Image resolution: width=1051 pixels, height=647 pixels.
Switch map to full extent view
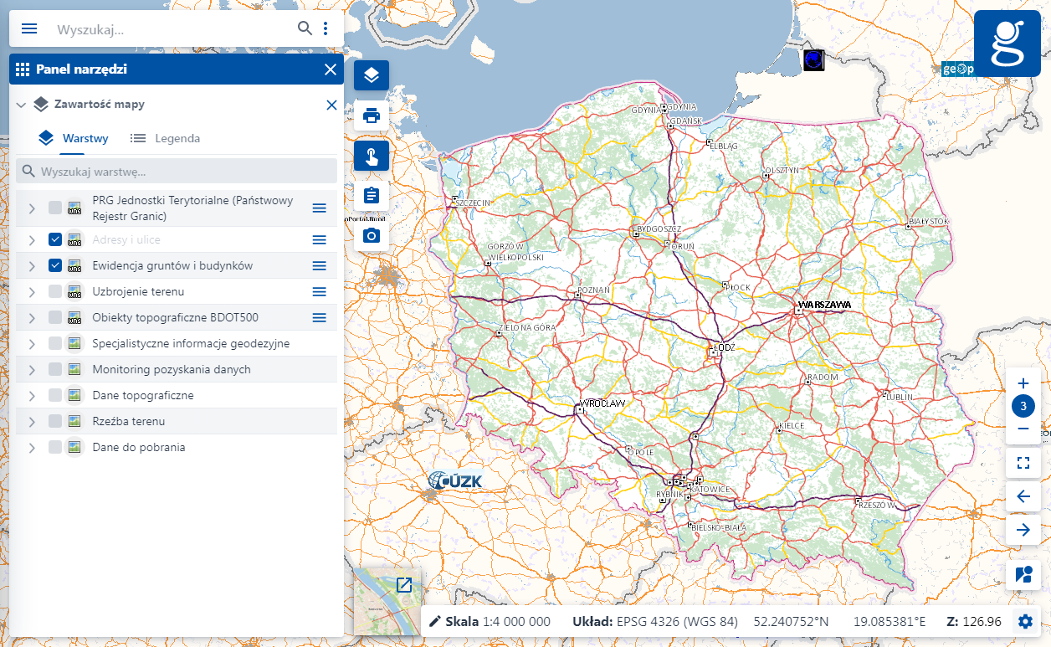pos(1023,463)
